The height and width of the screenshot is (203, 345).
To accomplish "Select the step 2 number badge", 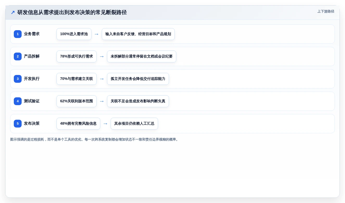I will [18, 56].
